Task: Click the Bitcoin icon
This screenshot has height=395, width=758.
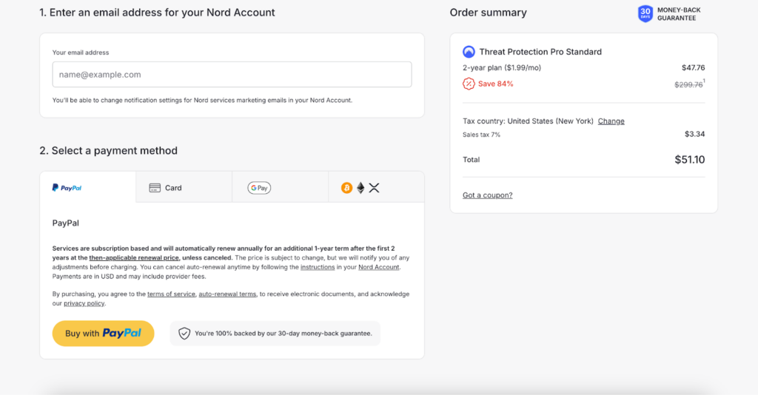Action: pyautogui.click(x=346, y=188)
